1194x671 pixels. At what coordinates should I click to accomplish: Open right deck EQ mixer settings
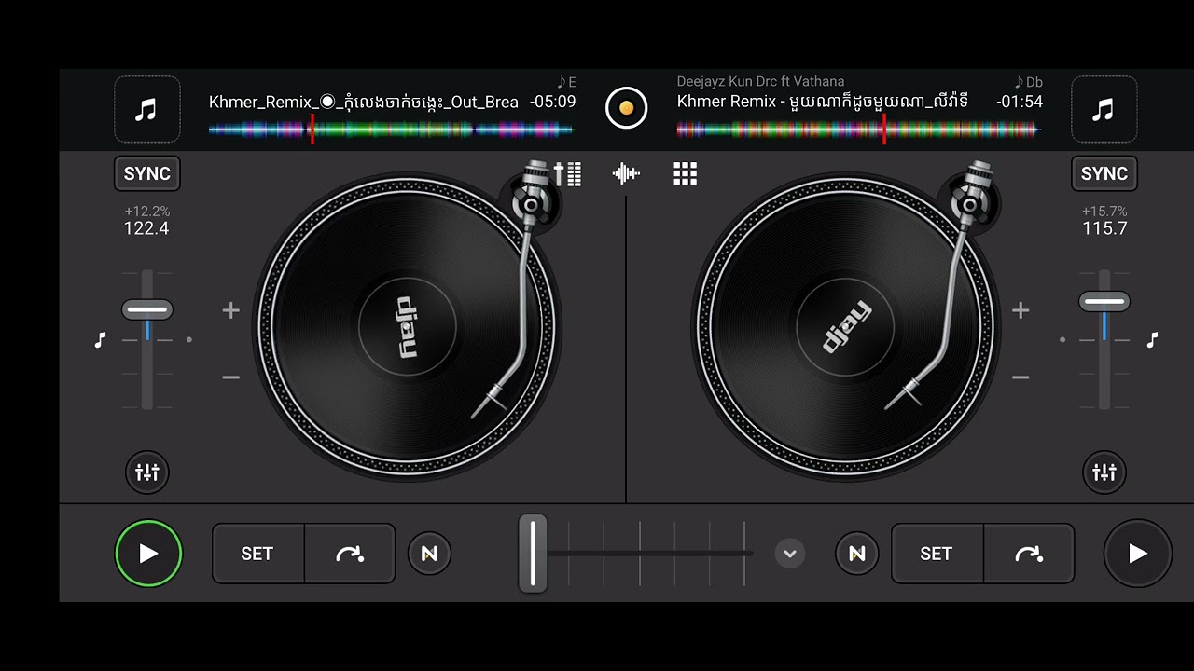point(1104,472)
